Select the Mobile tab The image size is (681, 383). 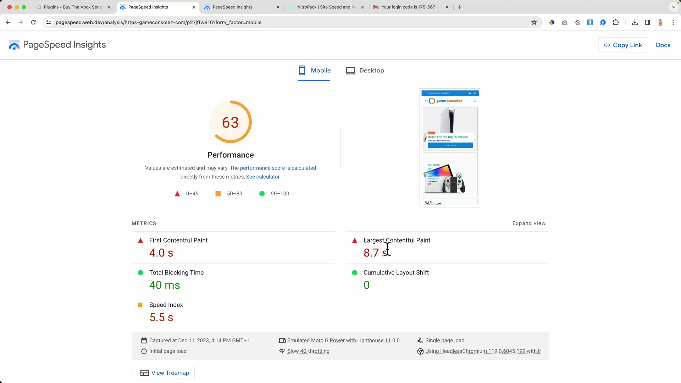[314, 70]
